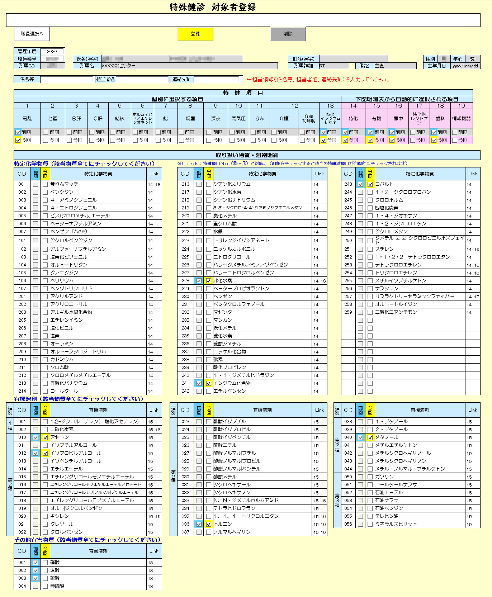This screenshot has width=492, height=597.
Task: Uncheck 今回 box for トルエン
Action: (209, 524)
